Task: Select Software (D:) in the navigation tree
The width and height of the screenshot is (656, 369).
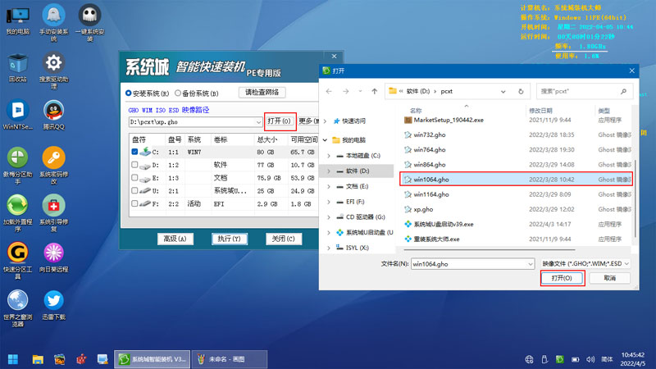Action: (358, 171)
